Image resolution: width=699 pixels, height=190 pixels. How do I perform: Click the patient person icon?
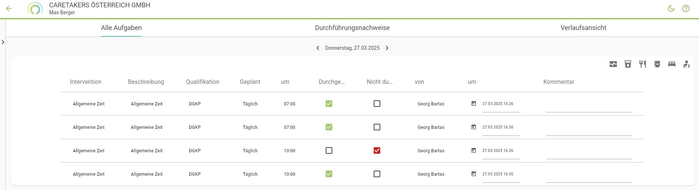(686, 64)
